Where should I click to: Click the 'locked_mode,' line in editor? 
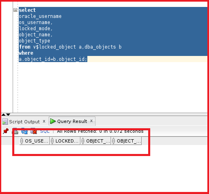click(x=36, y=29)
